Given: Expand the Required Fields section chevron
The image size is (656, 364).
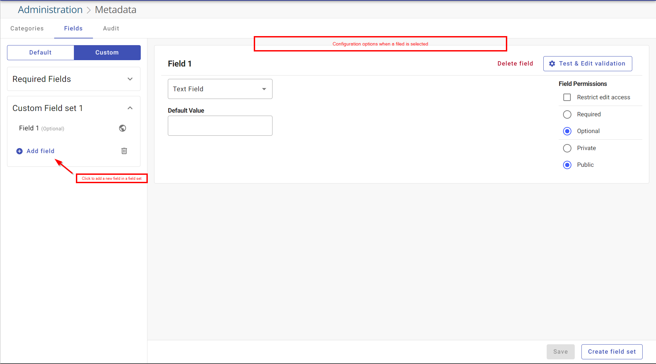Looking at the screenshot, I should pos(130,79).
